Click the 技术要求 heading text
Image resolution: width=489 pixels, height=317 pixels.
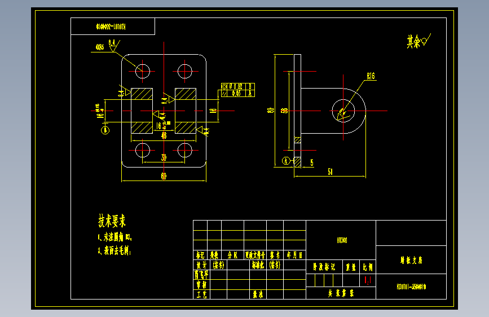112,221
